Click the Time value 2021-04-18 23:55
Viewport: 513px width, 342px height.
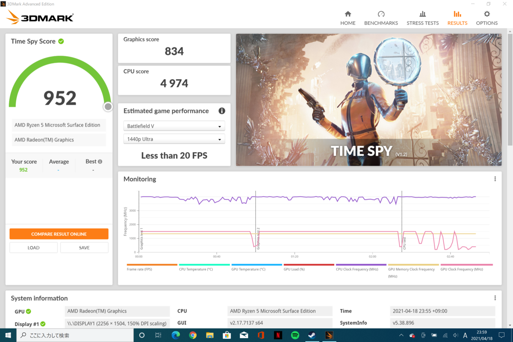click(x=443, y=311)
